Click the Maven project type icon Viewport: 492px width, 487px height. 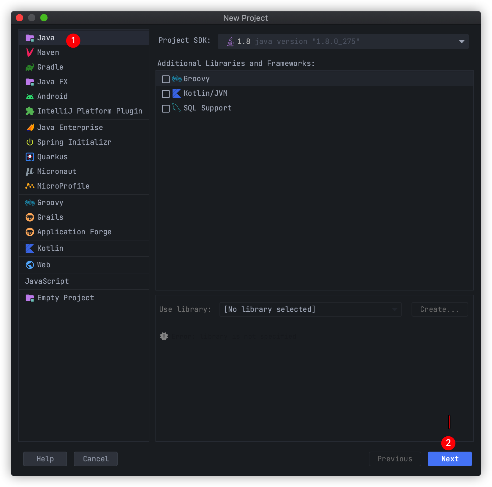(30, 52)
